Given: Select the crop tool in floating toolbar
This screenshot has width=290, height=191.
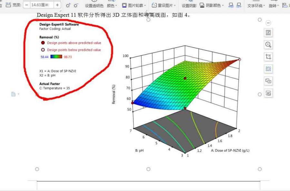Looking at the screenshot, I should [x=268, y=57].
